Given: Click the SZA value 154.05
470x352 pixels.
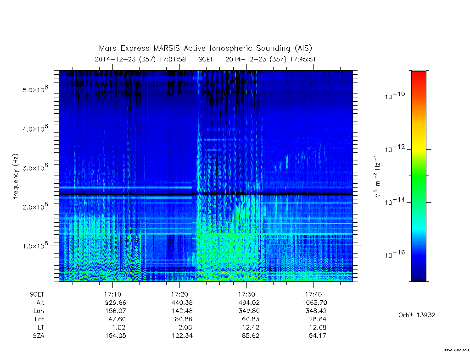Looking at the screenshot, I should [116, 335].
